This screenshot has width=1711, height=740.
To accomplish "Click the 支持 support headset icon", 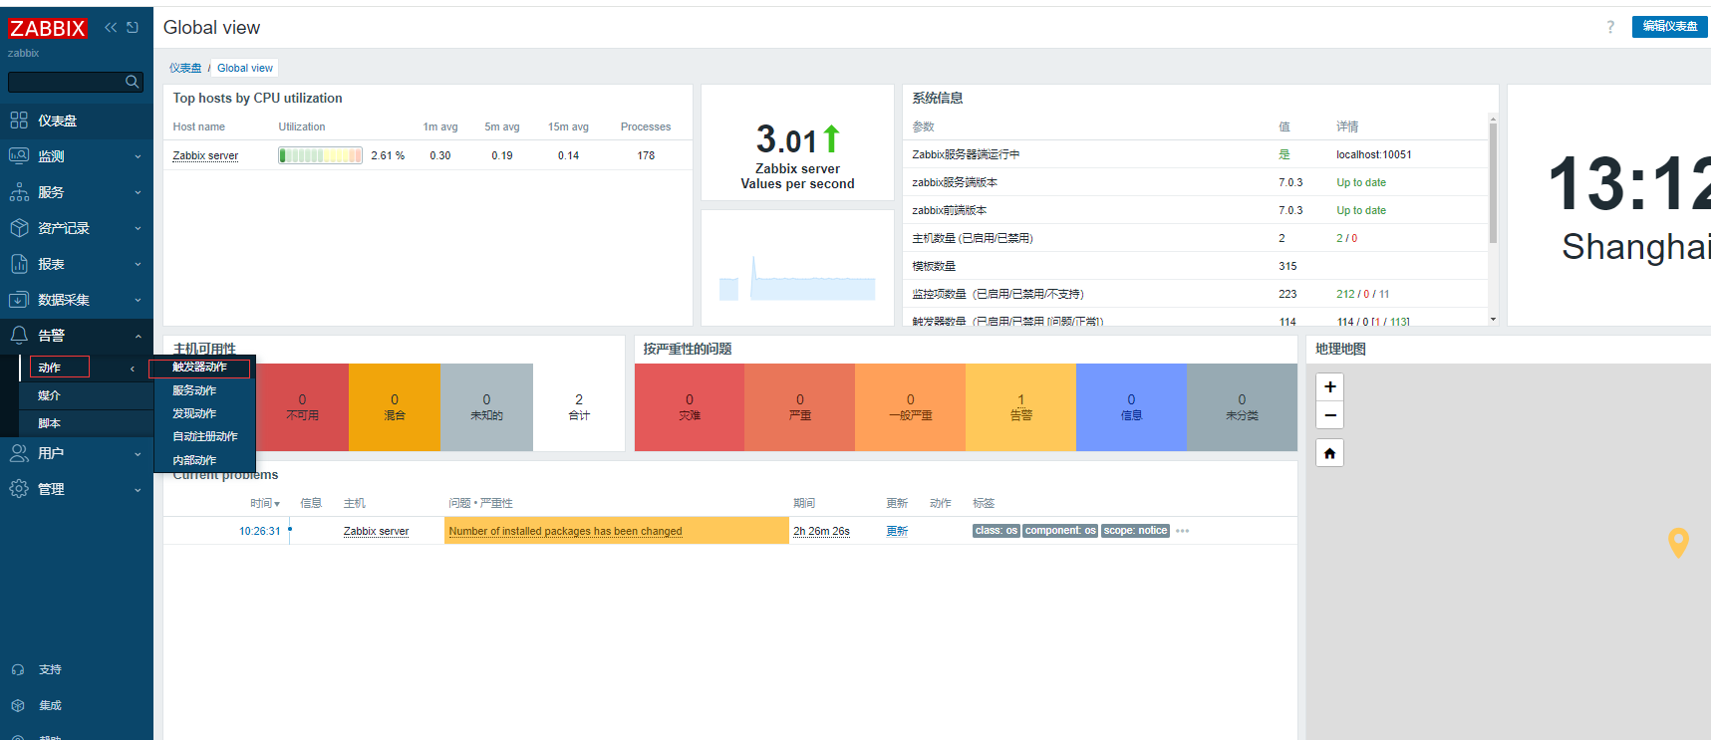I will coord(18,669).
